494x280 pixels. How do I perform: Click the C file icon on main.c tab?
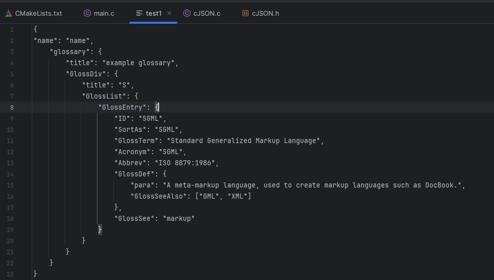pyautogui.click(x=87, y=13)
